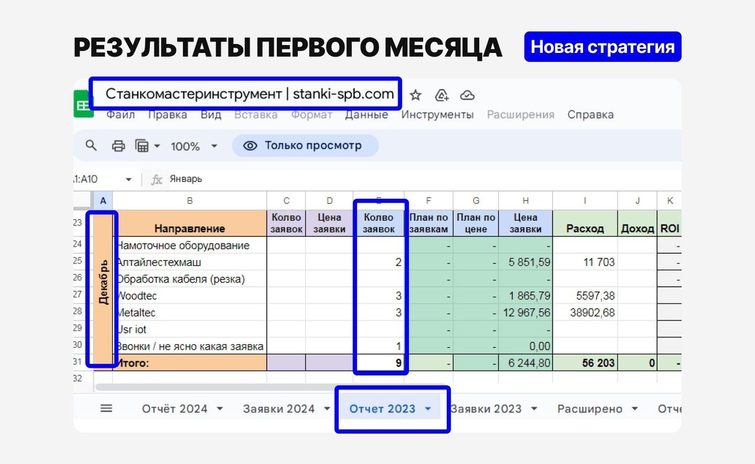Screen dimensions: 755x464
Task: Click the Woodtec row label
Action: click(190, 296)
